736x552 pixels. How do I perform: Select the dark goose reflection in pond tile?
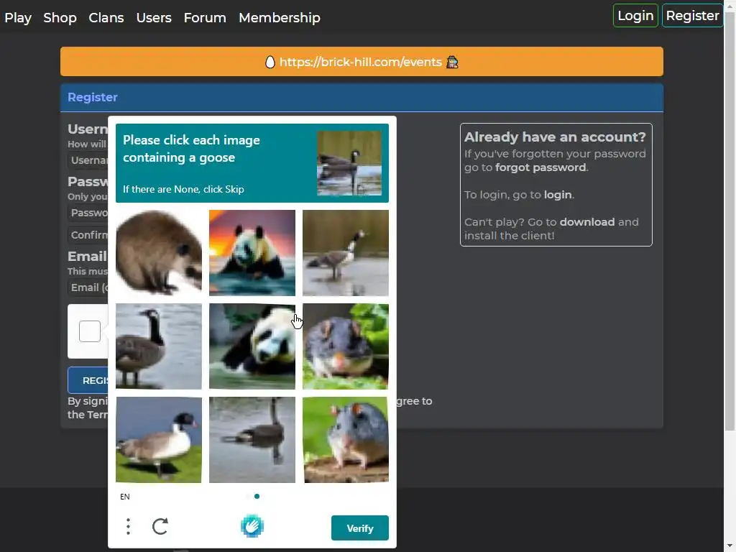coord(252,440)
